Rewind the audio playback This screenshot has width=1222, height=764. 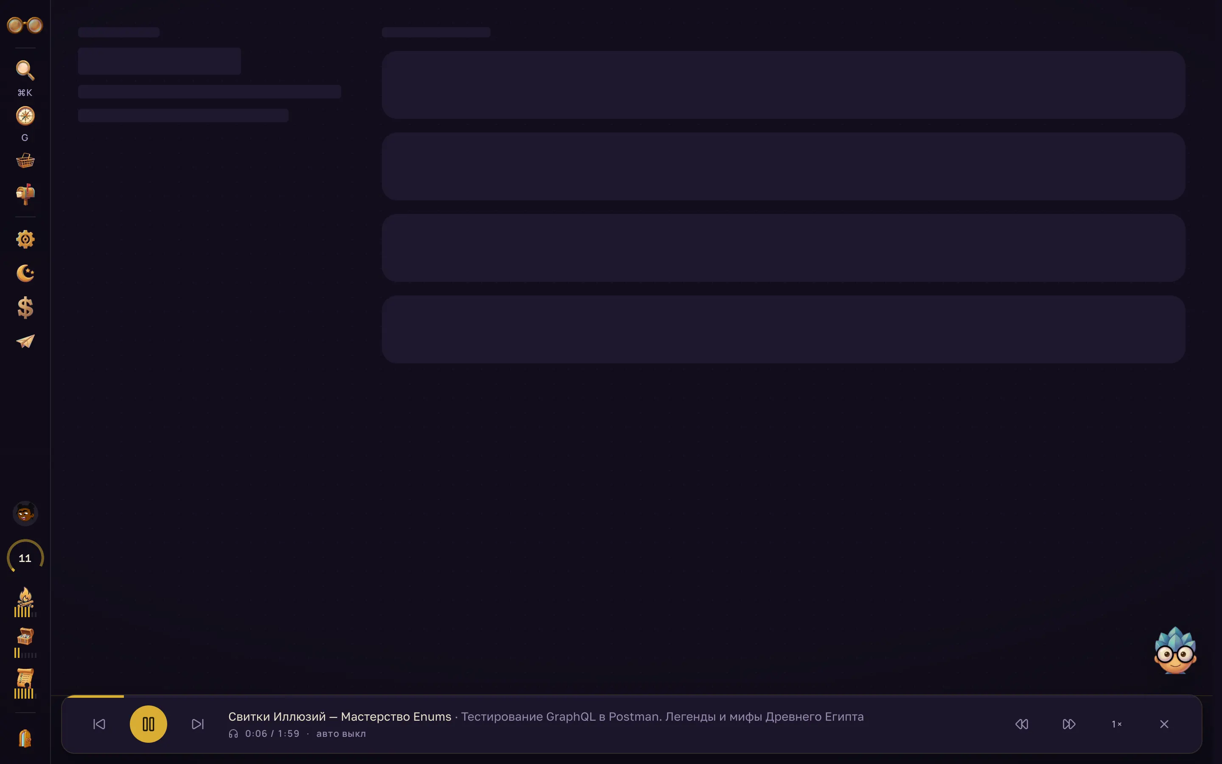click(1022, 724)
